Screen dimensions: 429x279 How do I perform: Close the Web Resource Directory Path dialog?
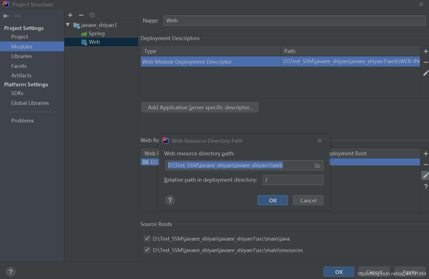(x=320, y=140)
